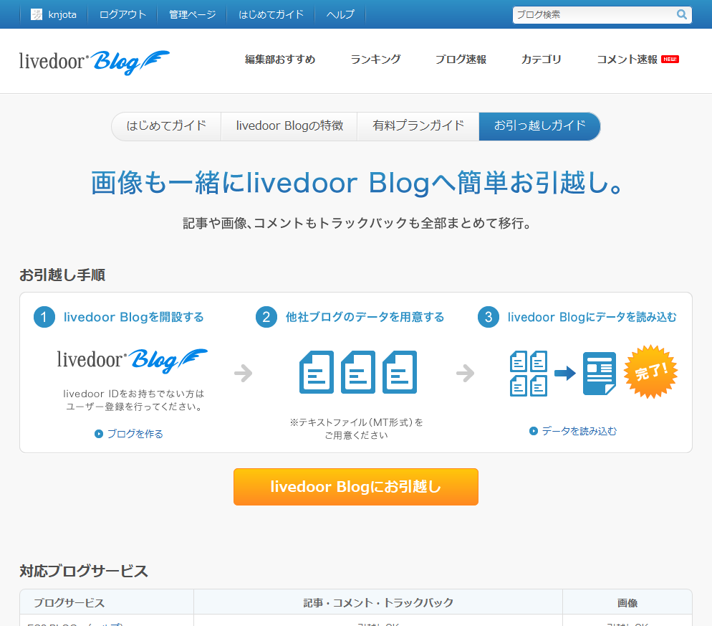Click bullet icon beside ブログを作る

tap(99, 434)
